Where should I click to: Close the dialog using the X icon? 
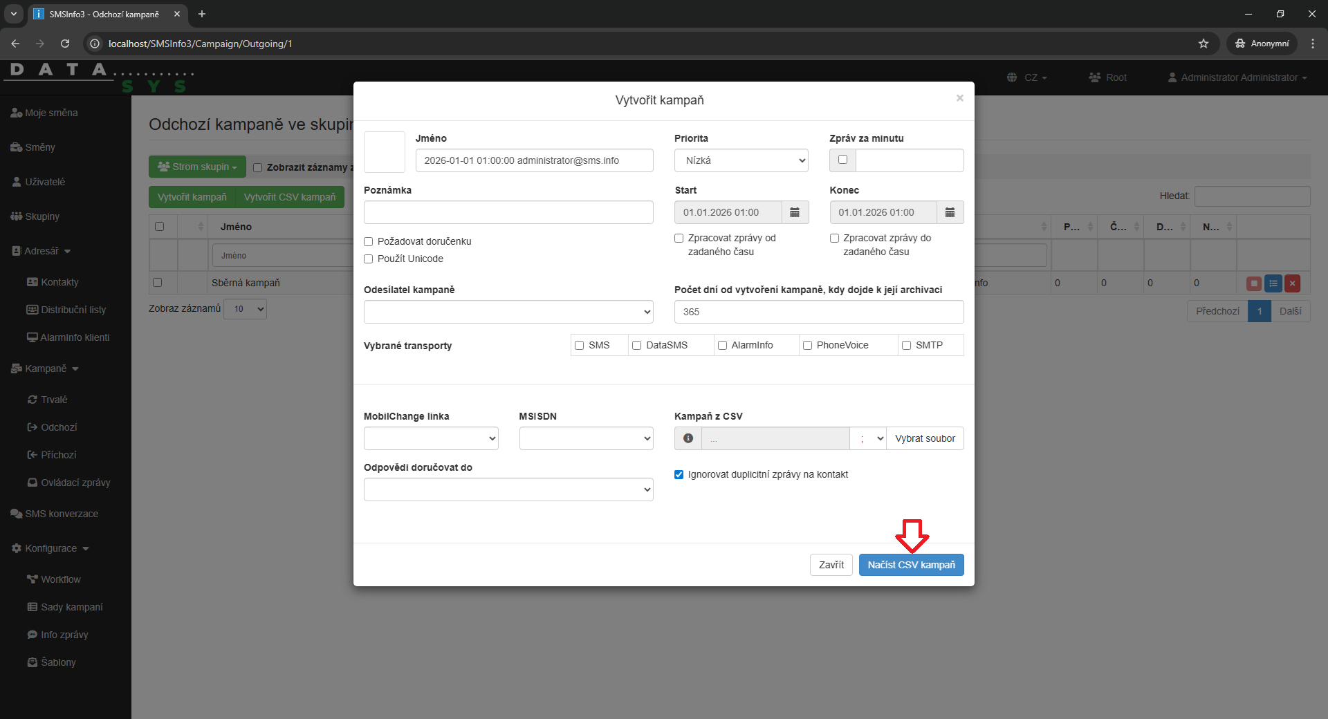959,98
